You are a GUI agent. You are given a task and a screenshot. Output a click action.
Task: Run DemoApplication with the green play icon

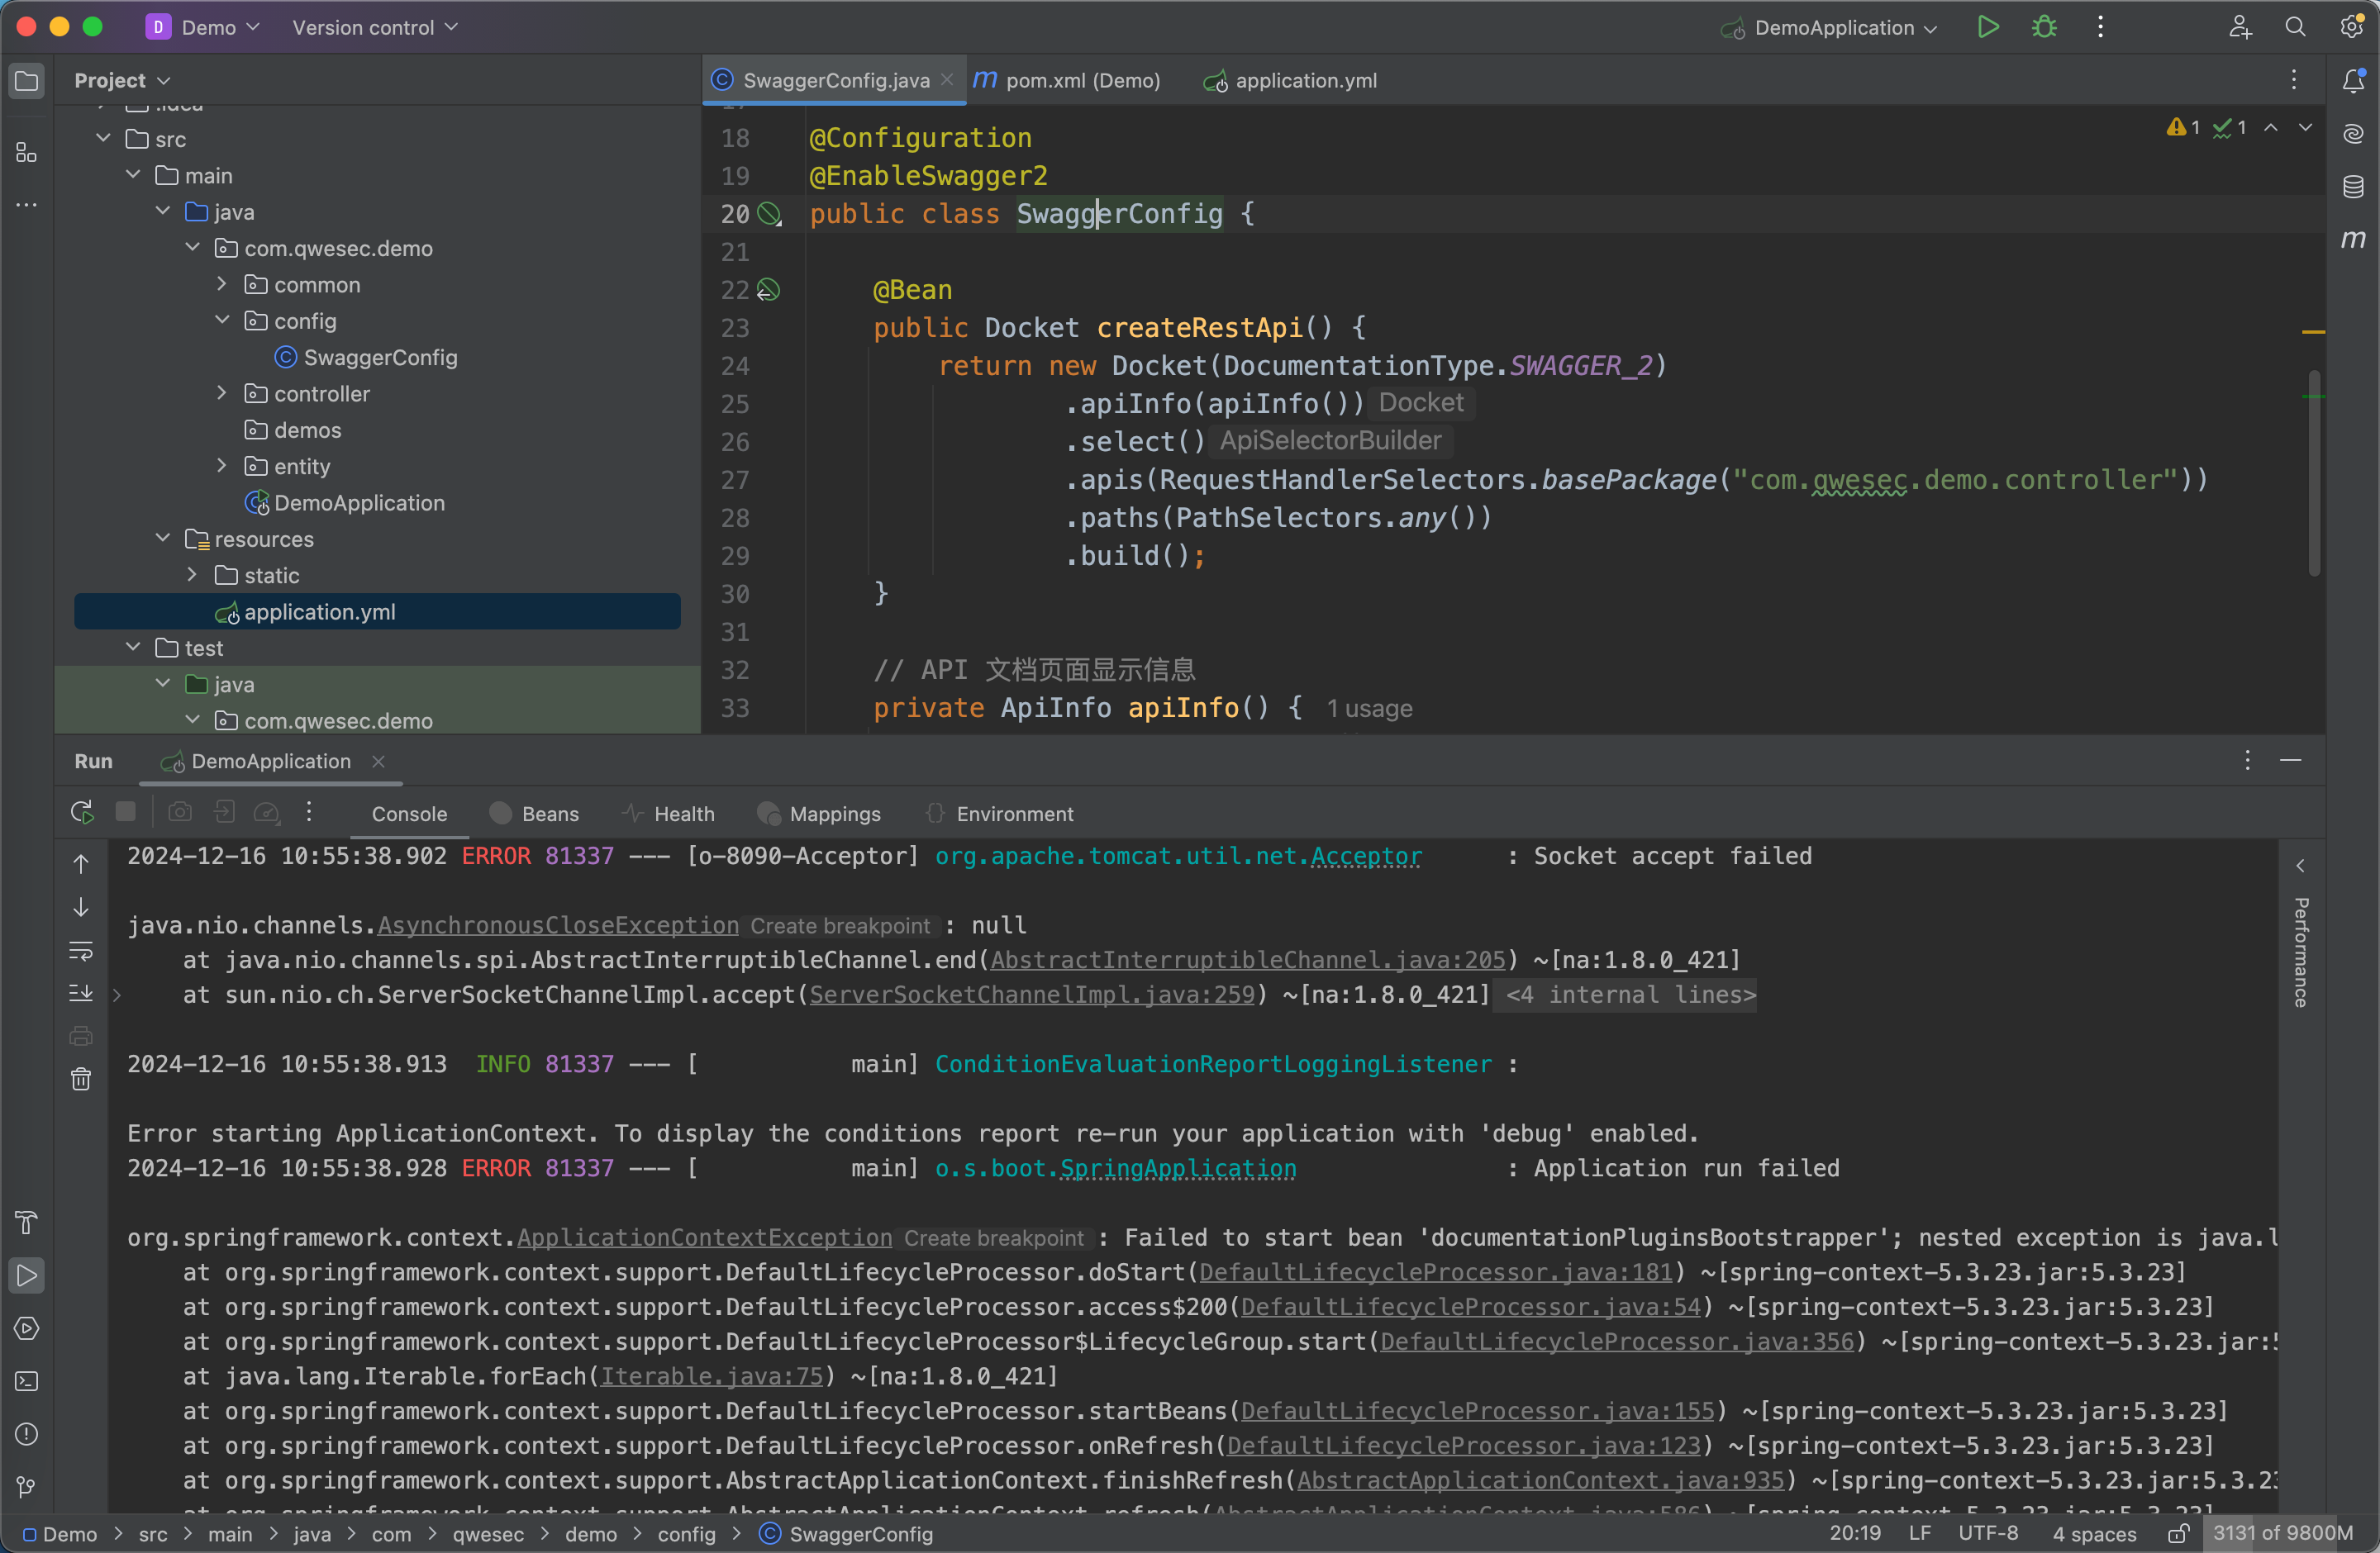tap(1988, 27)
